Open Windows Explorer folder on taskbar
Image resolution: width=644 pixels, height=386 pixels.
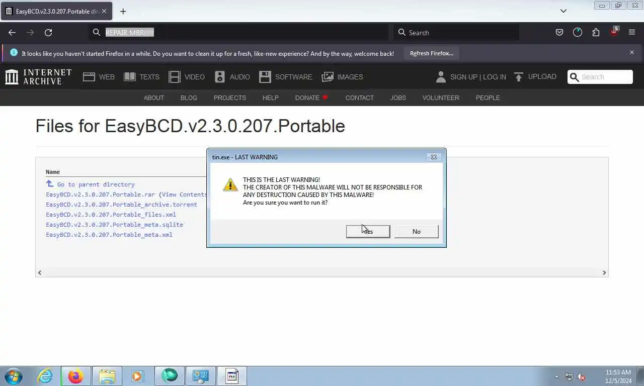pos(107,376)
